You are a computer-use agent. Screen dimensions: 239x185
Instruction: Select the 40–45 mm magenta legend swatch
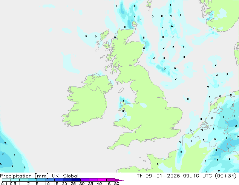pyautogui.click(x=102, y=180)
